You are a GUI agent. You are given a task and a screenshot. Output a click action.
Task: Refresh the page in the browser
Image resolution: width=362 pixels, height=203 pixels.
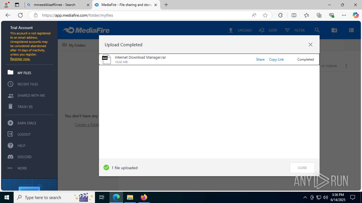[20, 15]
